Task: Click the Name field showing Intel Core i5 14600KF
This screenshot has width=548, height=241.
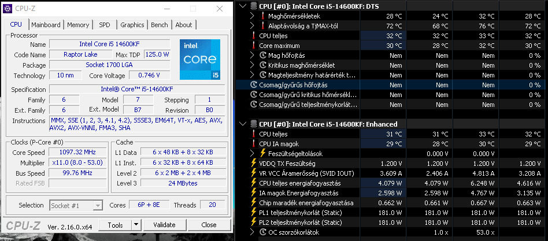Action: tap(109, 44)
